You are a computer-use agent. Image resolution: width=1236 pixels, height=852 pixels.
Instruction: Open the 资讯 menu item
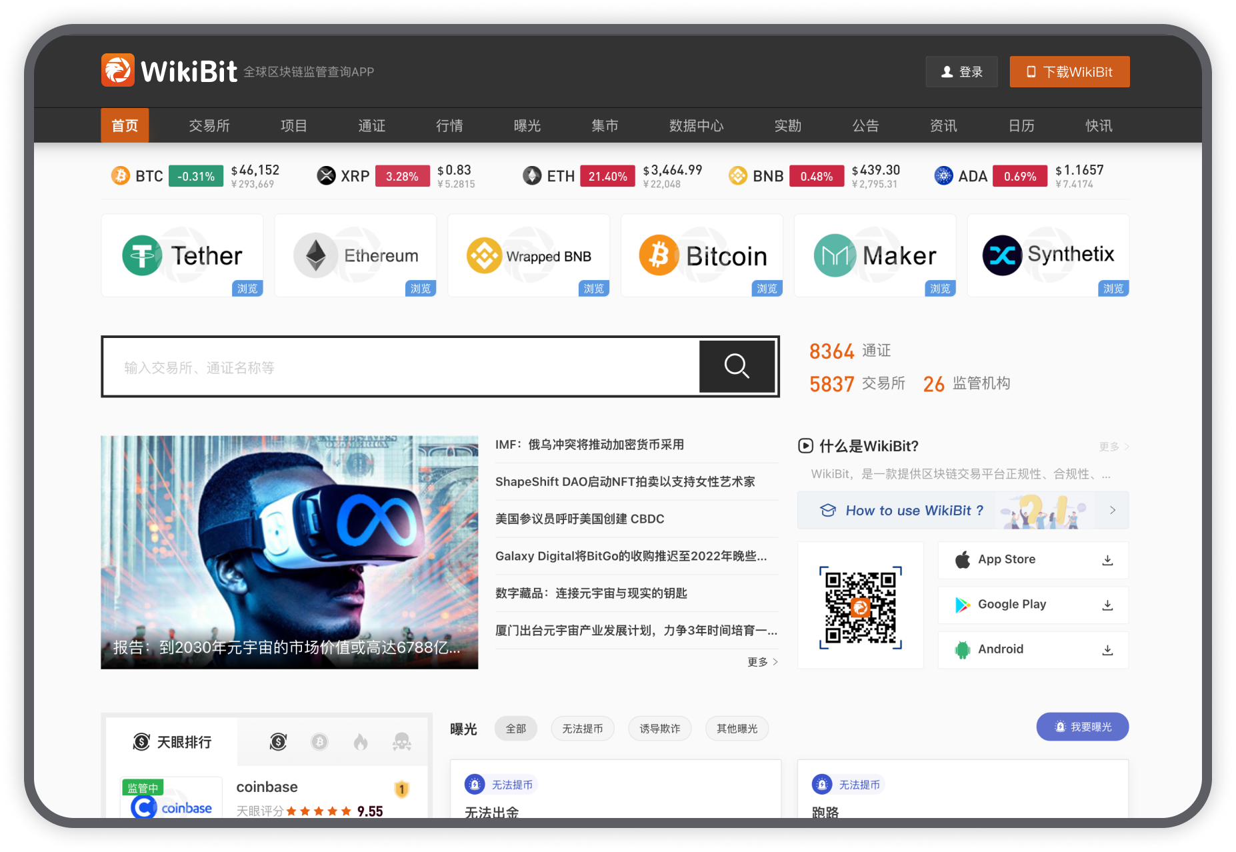tap(943, 125)
